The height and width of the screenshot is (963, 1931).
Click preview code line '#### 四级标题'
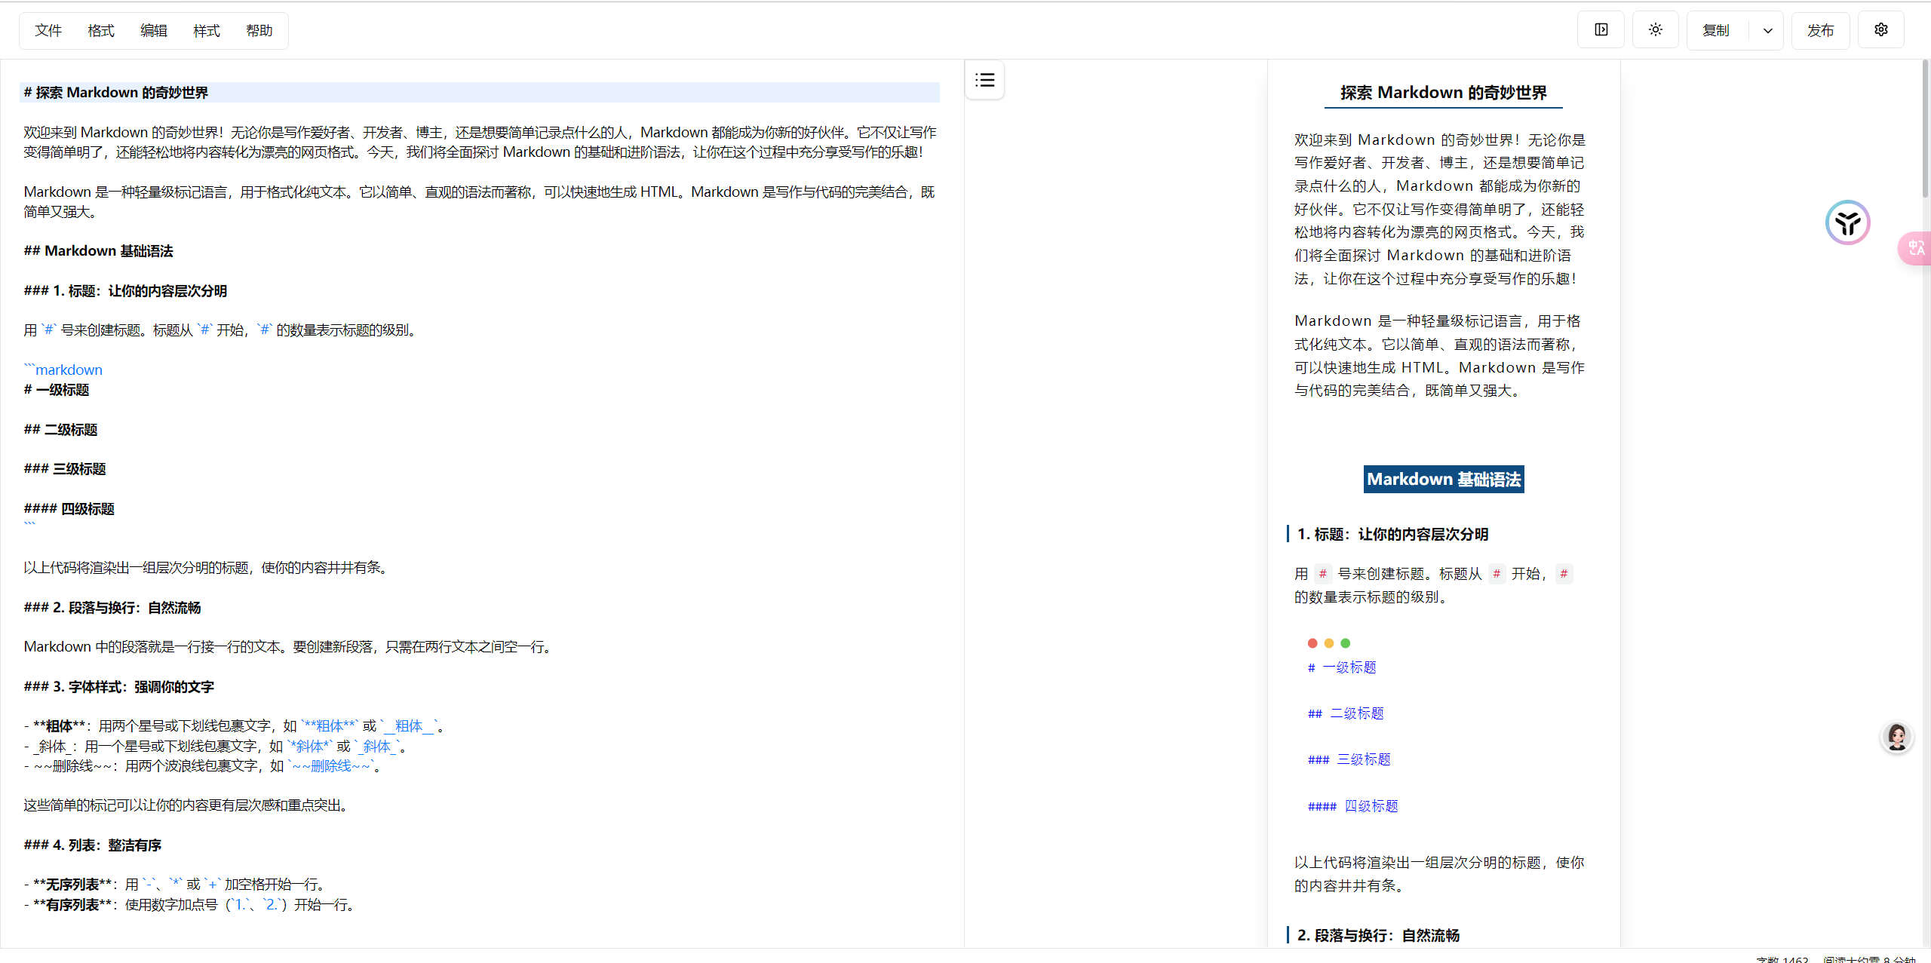(1352, 806)
